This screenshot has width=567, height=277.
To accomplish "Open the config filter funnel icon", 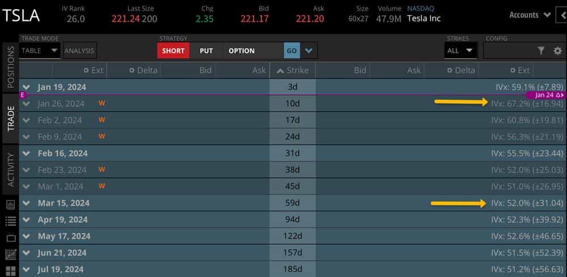I will pyautogui.click(x=541, y=51).
